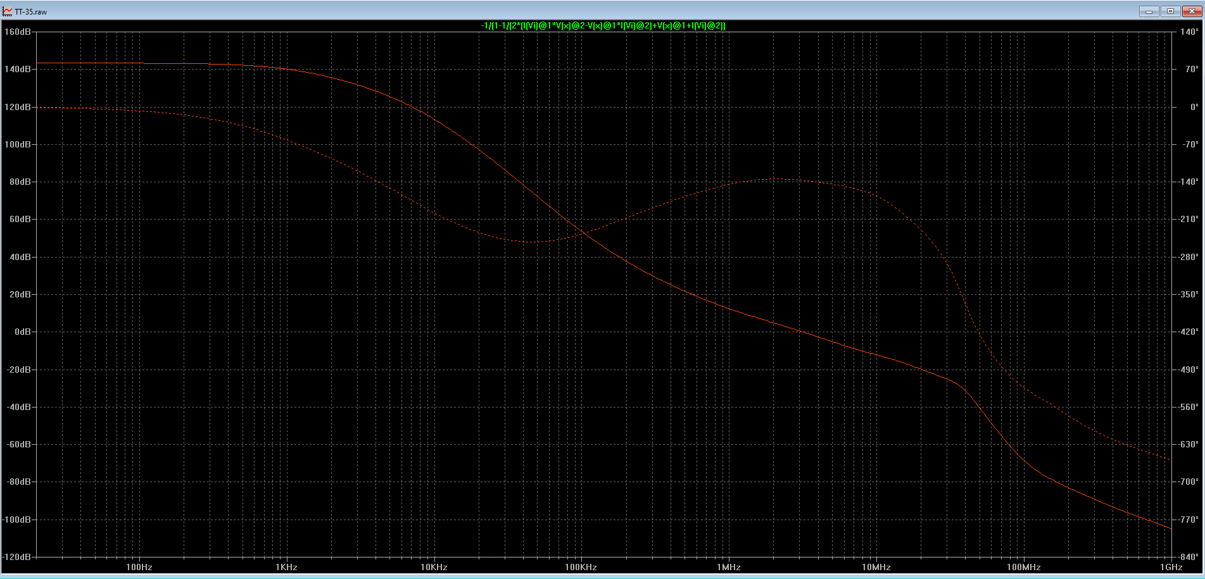Viewport: 1205px width, 579px height.
Task: Click the -40dB magnitude axis label
Action: coord(18,407)
